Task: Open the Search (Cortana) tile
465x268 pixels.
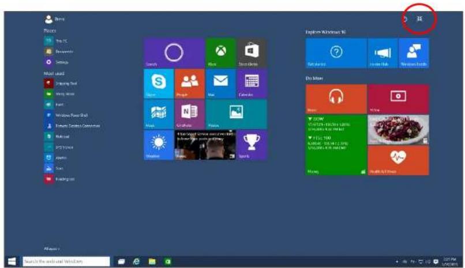Action: tap(174, 52)
